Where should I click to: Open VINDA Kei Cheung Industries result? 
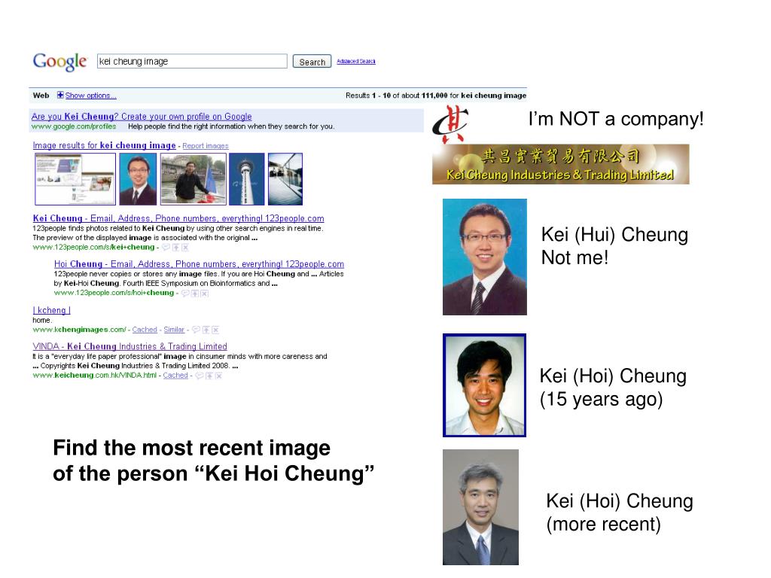click(x=130, y=346)
